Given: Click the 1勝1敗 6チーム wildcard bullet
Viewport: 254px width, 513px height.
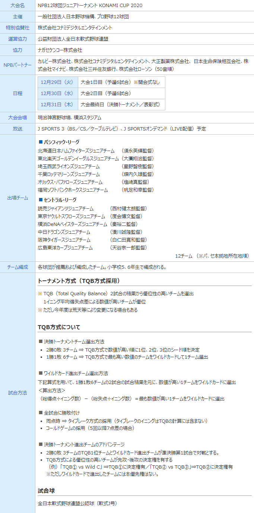Looking at the screenshot, I should pyautogui.click(x=127, y=357).
